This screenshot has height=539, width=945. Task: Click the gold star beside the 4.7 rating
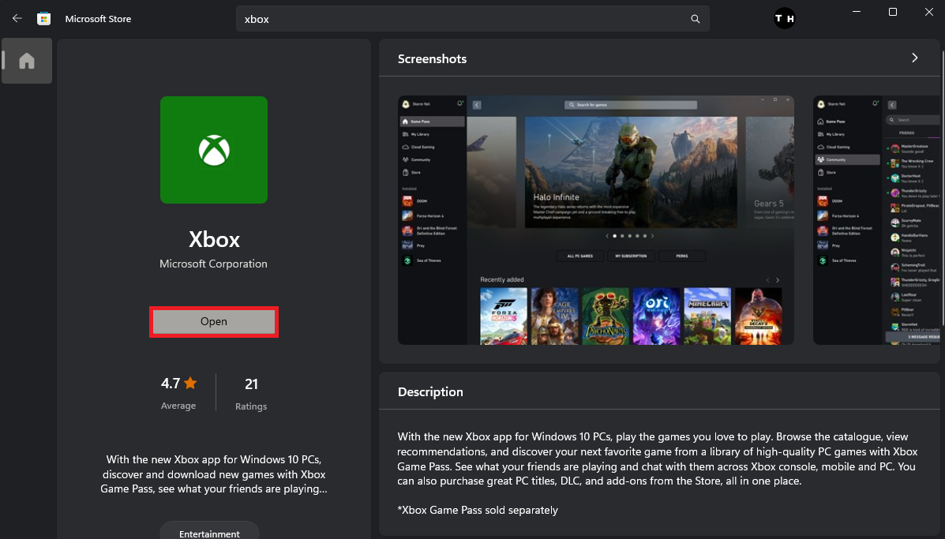[189, 382]
